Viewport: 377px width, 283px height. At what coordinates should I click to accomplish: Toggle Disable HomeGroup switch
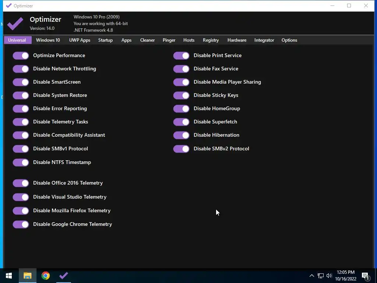[x=181, y=109]
